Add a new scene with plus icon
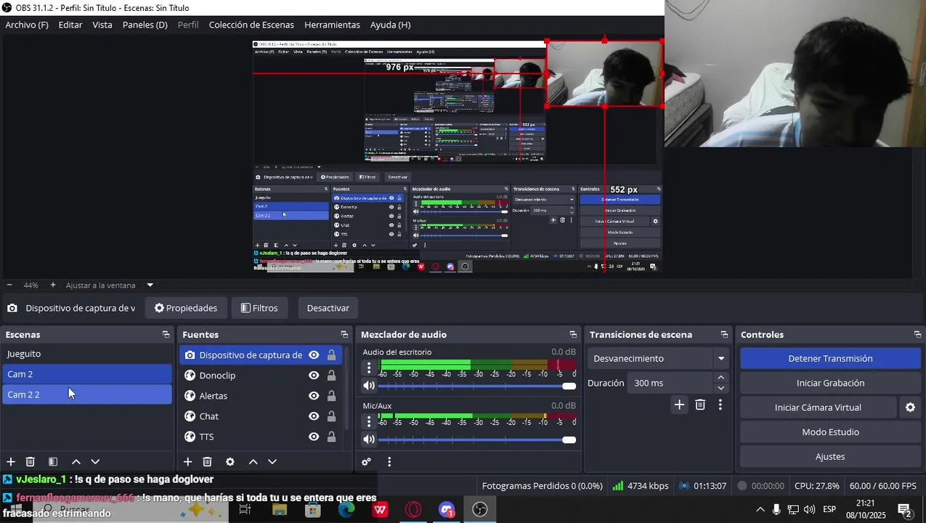926x523 pixels. tap(11, 462)
